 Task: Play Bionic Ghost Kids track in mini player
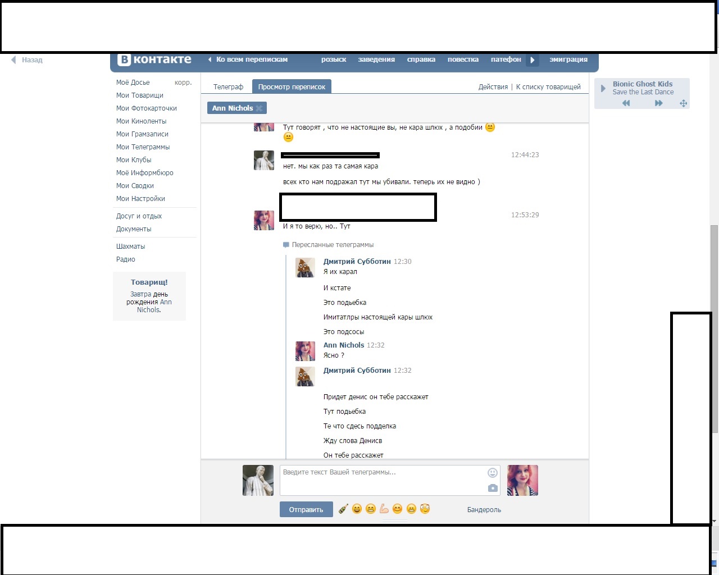603,88
